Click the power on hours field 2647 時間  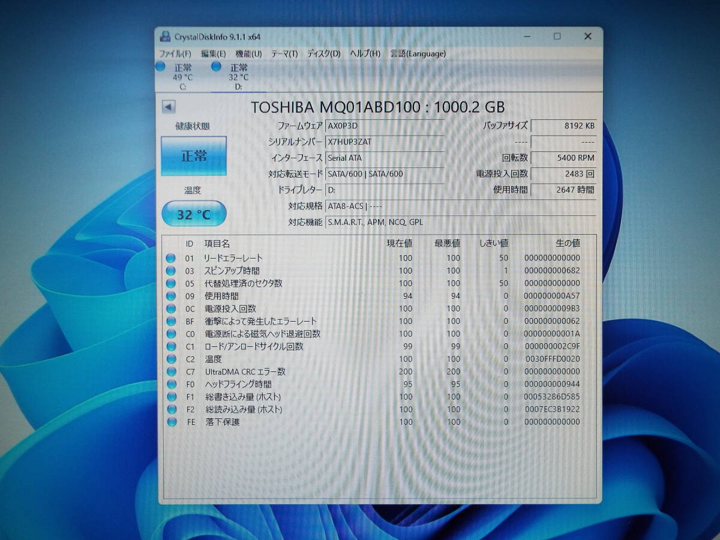(x=564, y=190)
